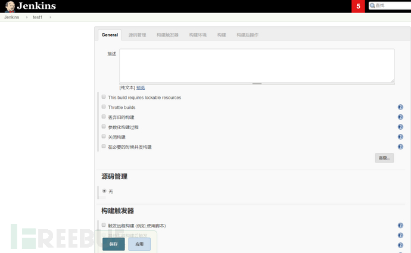Open the test1 breadcrumb link
This screenshot has height=253, width=411.
[x=38, y=17]
